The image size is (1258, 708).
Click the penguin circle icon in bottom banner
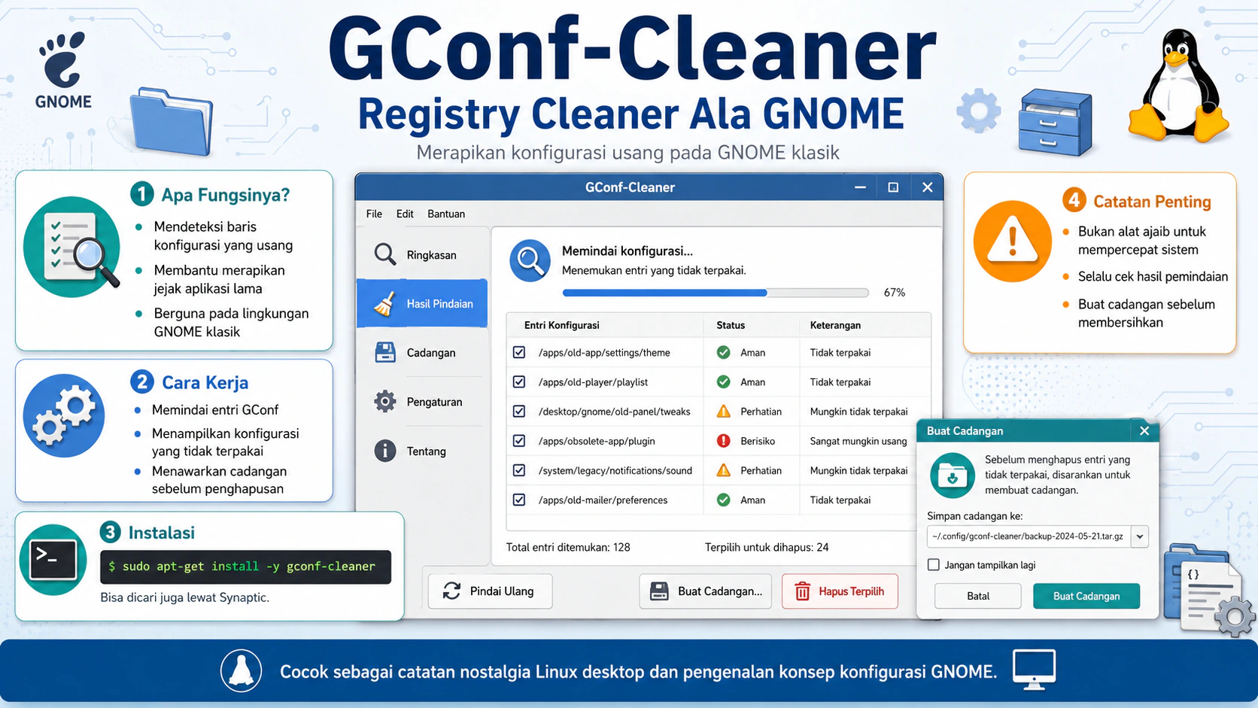click(242, 670)
